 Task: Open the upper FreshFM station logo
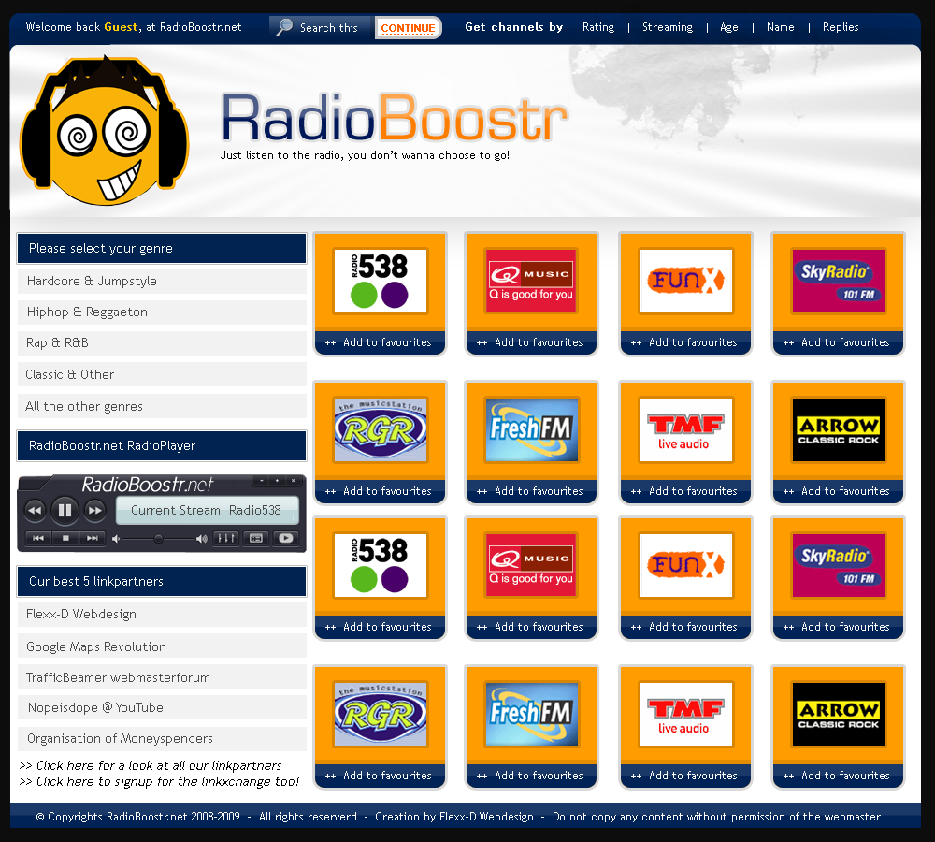coord(531,429)
